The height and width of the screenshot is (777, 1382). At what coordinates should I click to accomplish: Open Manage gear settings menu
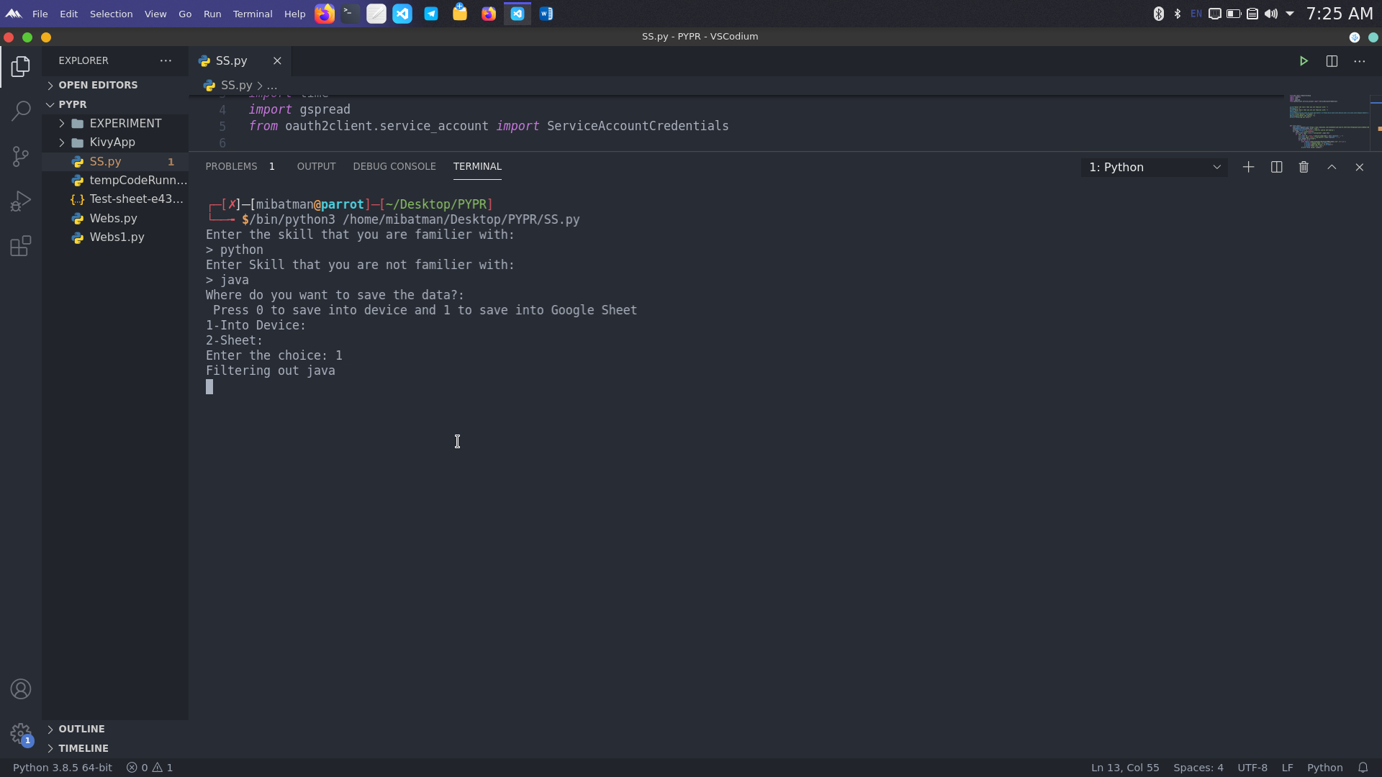pyautogui.click(x=21, y=734)
